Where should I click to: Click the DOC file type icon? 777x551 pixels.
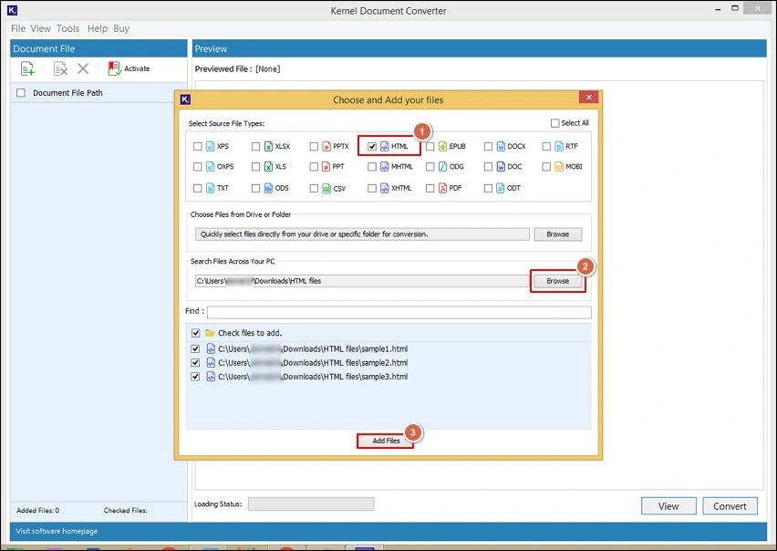[x=501, y=167]
